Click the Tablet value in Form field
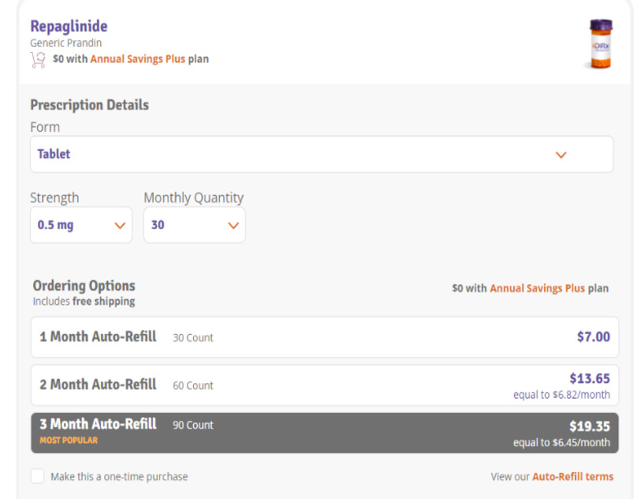Viewport: 637px width, 499px height. (x=54, y=155)
